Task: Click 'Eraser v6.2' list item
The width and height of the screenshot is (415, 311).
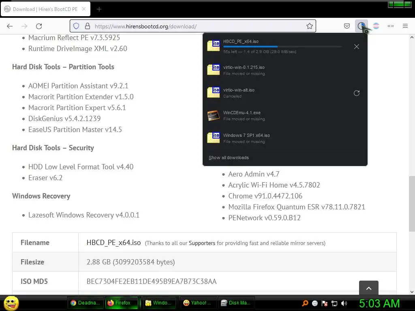Action: (45, 178)
